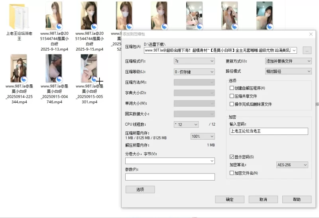Enable 加密文件名 checkbox

(232, 173)
